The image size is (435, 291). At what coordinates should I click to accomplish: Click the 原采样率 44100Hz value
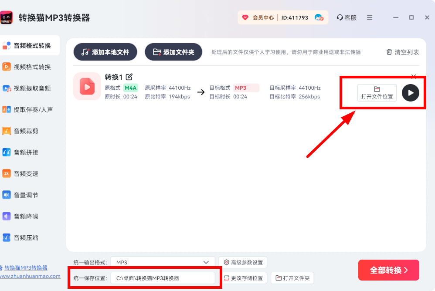click(180, 88)
